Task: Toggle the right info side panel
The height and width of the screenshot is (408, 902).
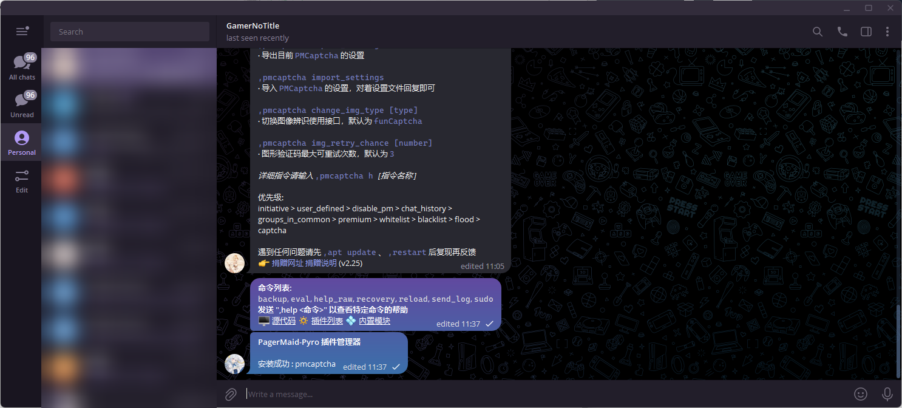Action: (x=866, y=32)
